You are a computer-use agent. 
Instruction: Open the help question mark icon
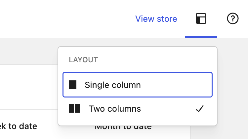[233, 18]
